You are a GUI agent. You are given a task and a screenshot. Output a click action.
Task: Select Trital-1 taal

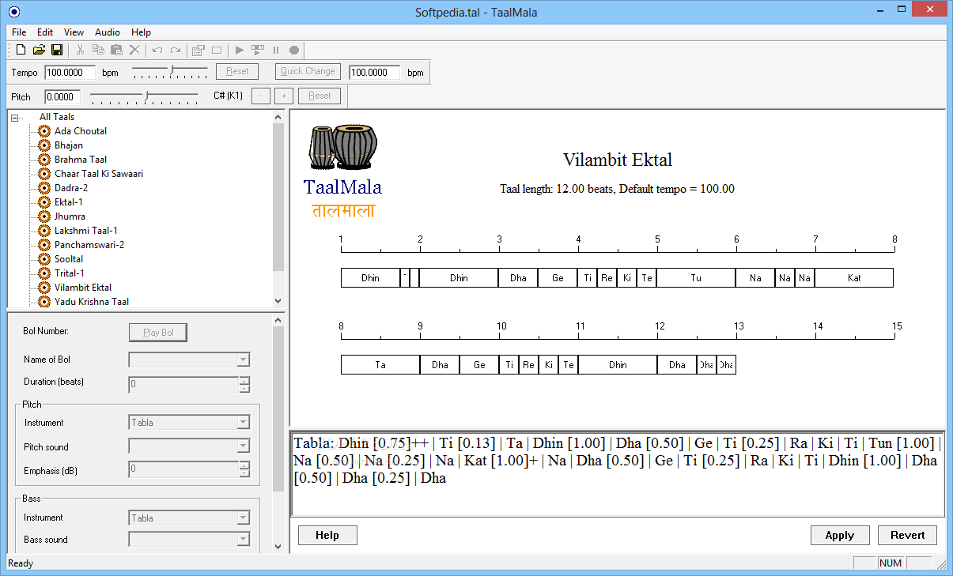click(70, 273)
